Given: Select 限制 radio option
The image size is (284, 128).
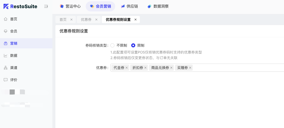Looking at the screenshot, I should point(133,45).
